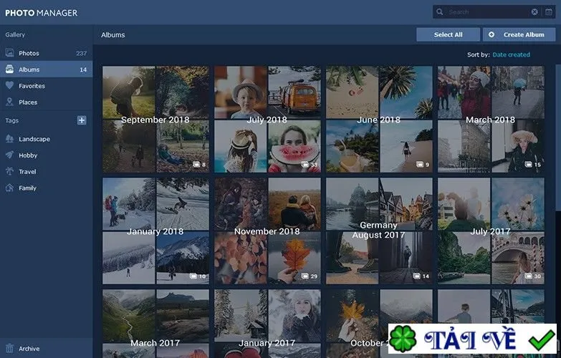This screenshot has width=561, height=358.
Task: Click the vertical scrollbar of albums
Action: click(558, 137)
